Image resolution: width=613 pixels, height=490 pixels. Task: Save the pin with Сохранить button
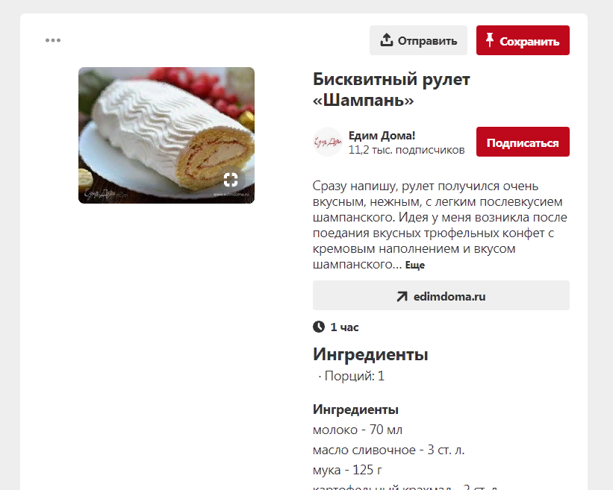(x=523, y=40)
